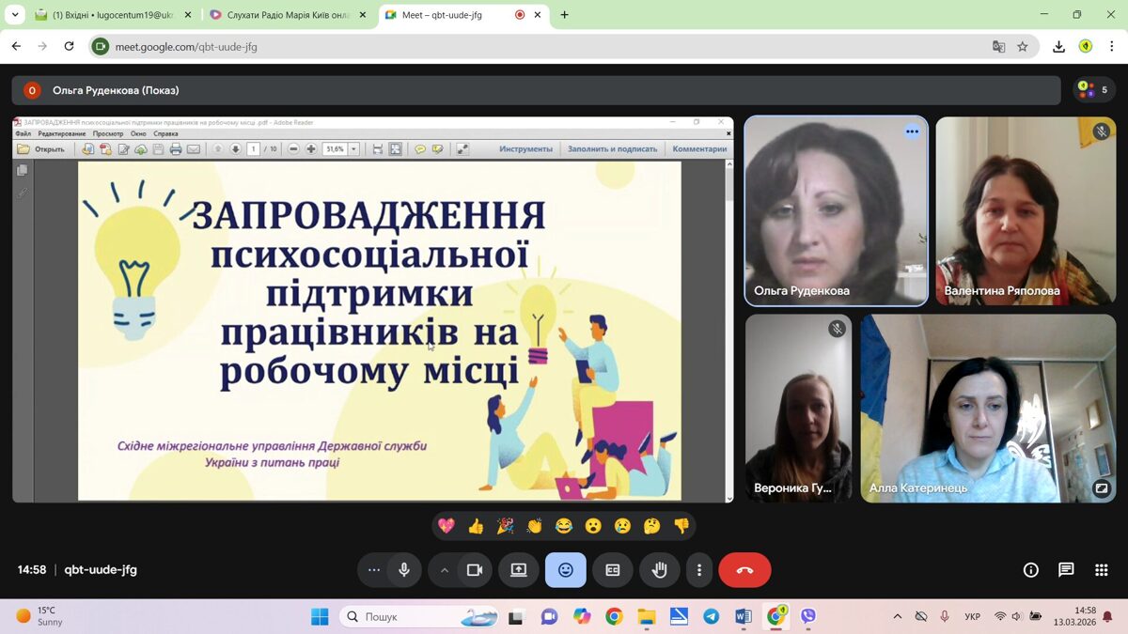This screenshot has height=634, width=1128.
Task: Open browser downloads
Action: coord(1058,46)
